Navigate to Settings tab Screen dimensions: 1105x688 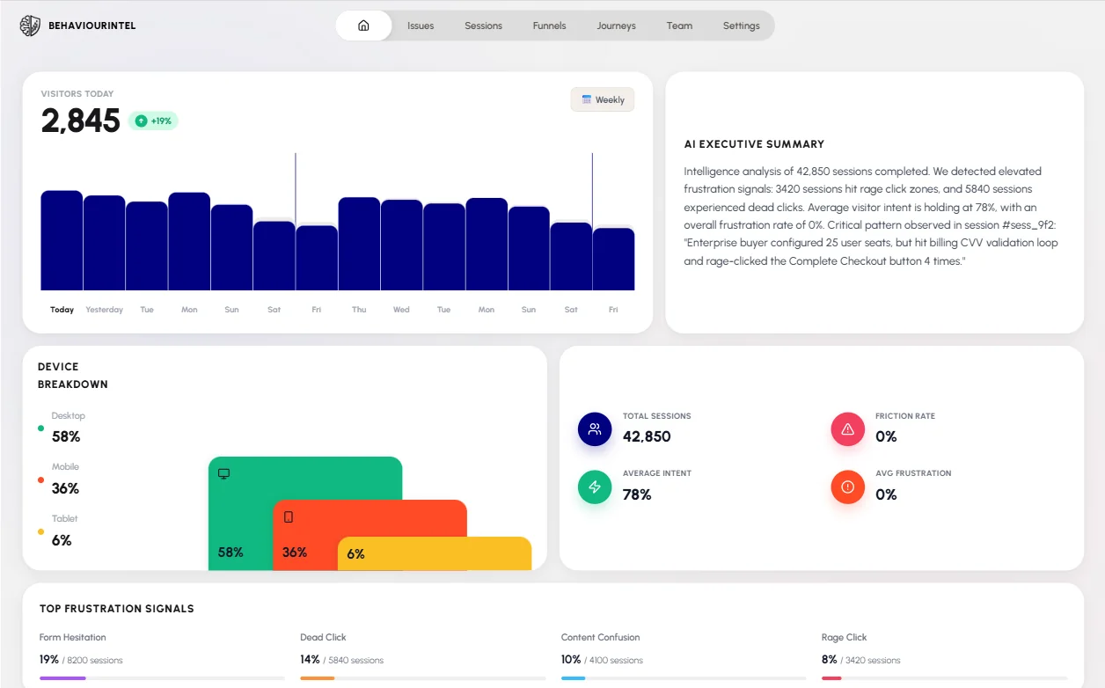click(x=741, y=26)
